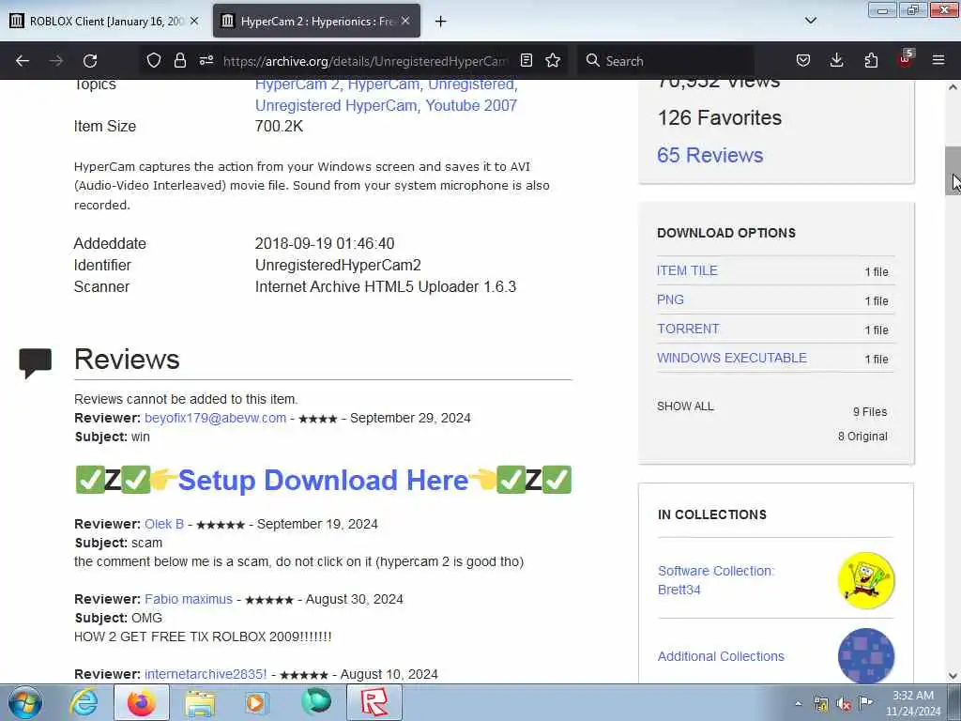Click the network tray icon
Screen dimensions: 961x721
(821, 704)
